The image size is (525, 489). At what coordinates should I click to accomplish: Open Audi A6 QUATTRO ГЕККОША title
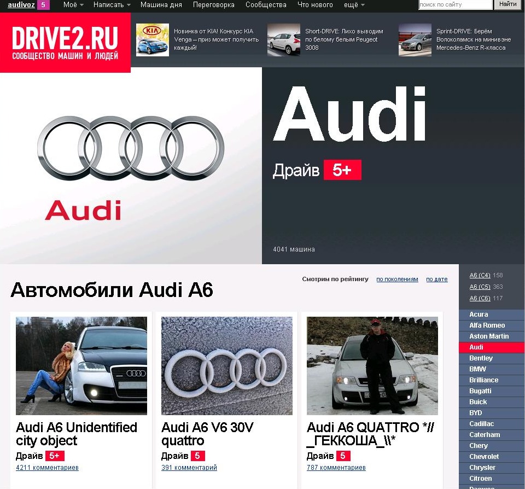(x=370, y=434)
